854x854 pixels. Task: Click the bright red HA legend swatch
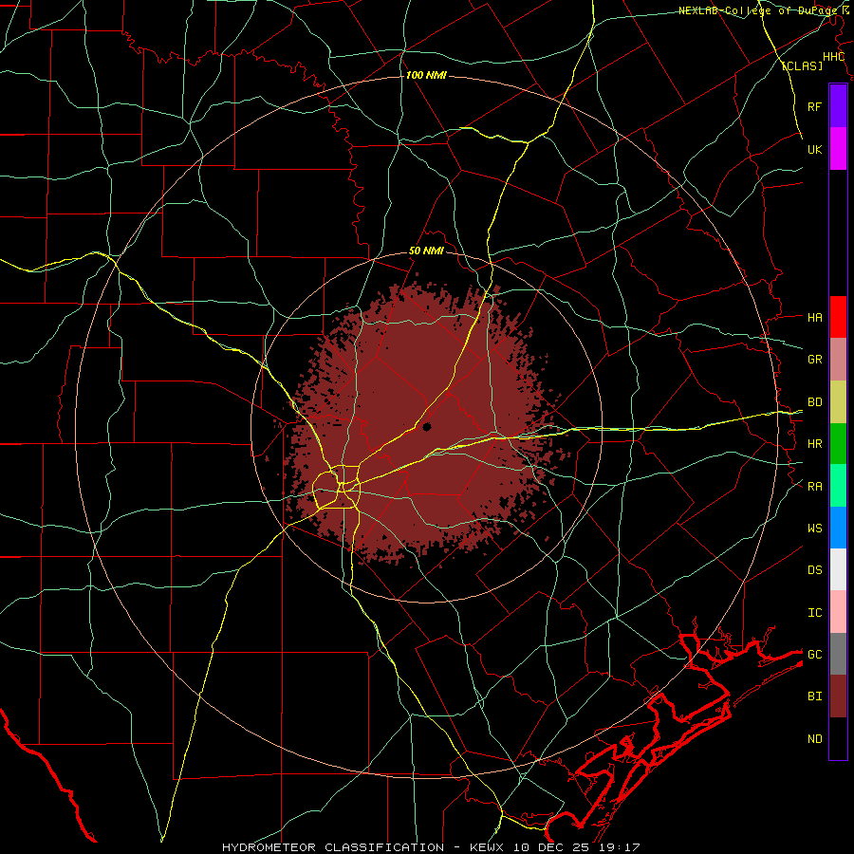(x=838, y=317)
